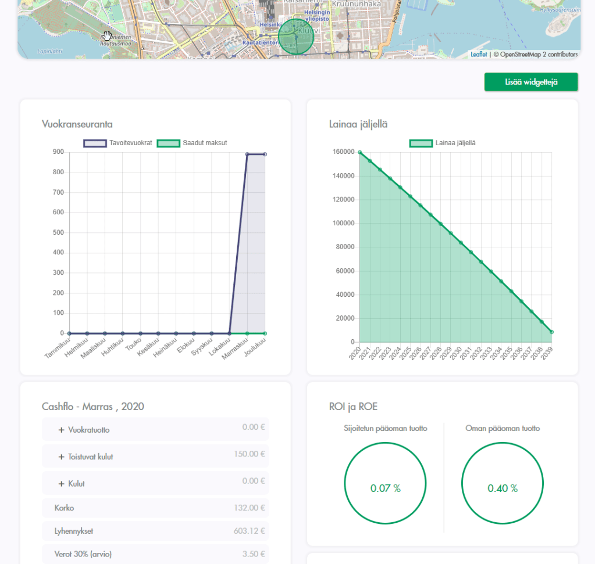Select the Korko cashflow row
This screenshot has height=564, width=595.
click(x=155, y=508)
